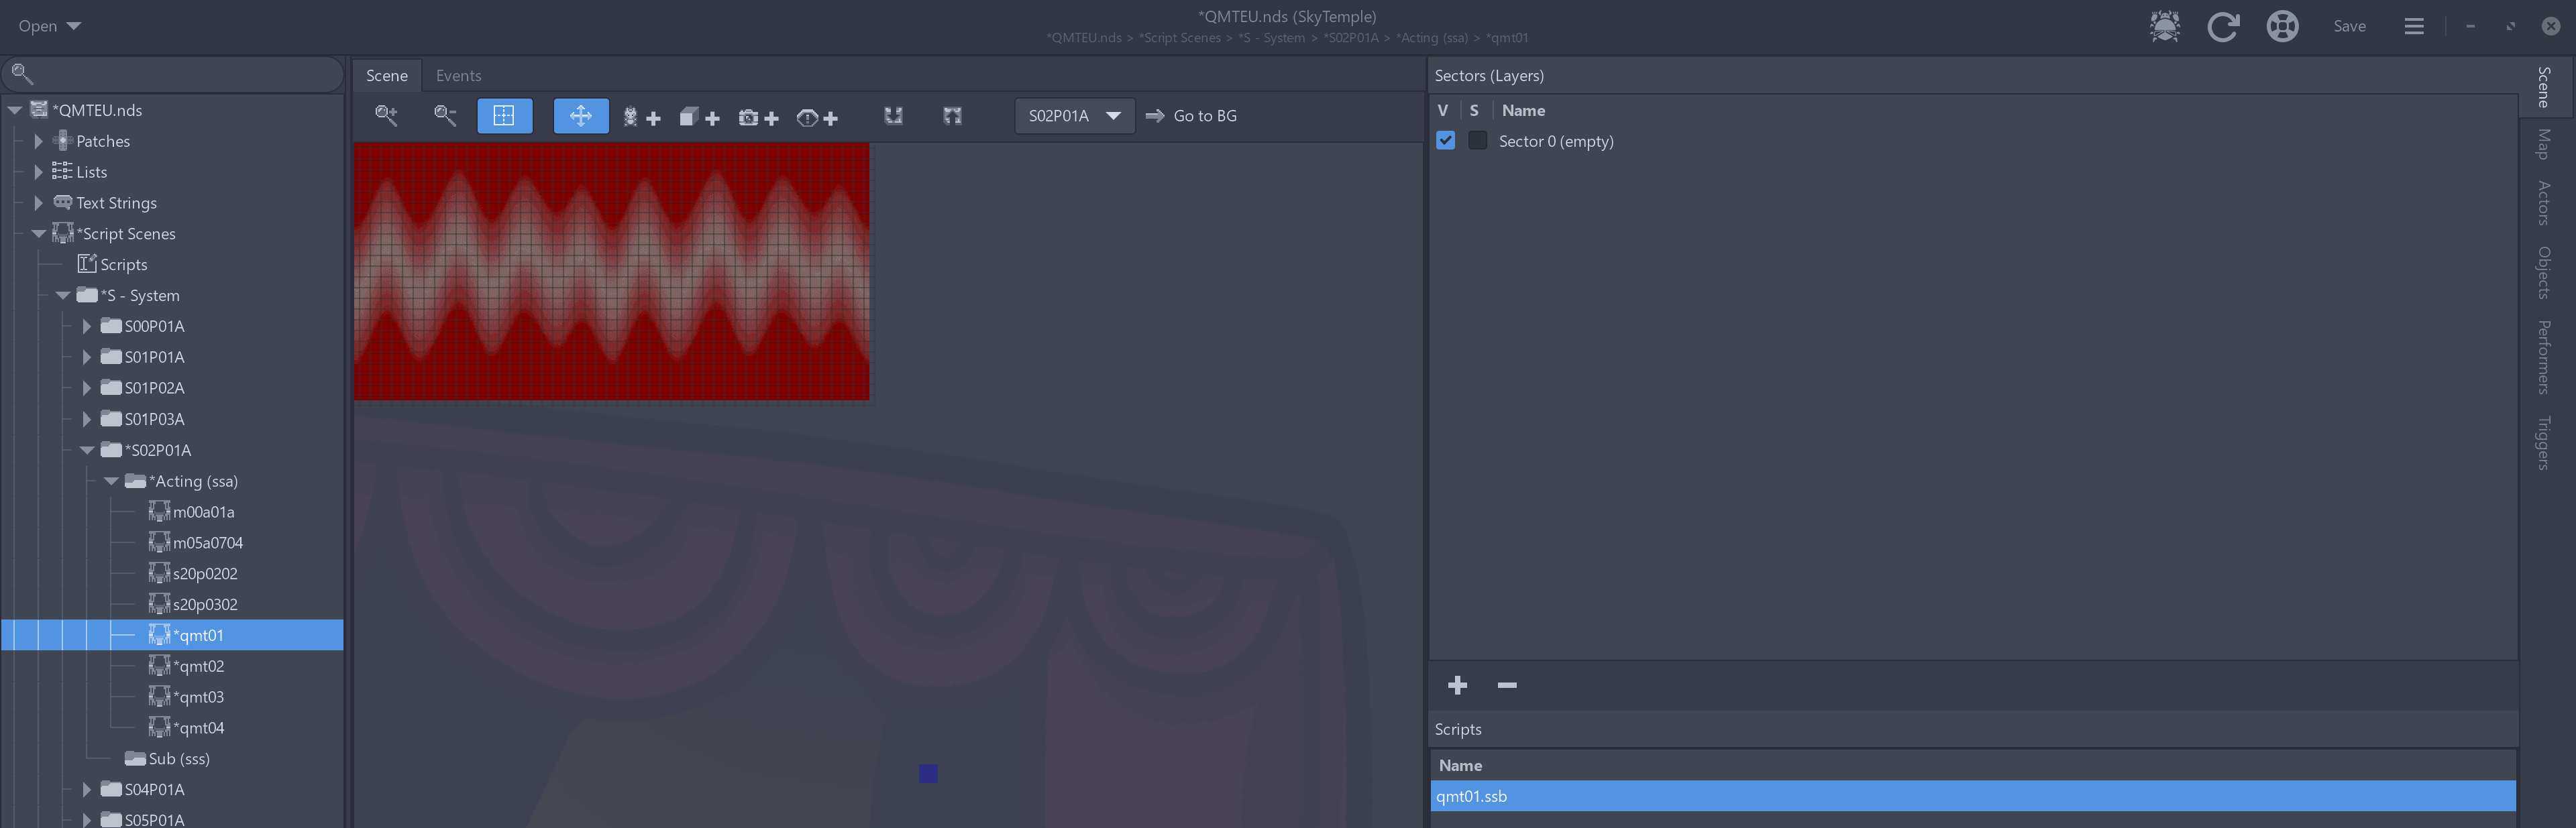Click the add object cube icon
Image resolution: width=2576 pixels, height=828 pixels.
pyautogui.click(x=699, y=117)
